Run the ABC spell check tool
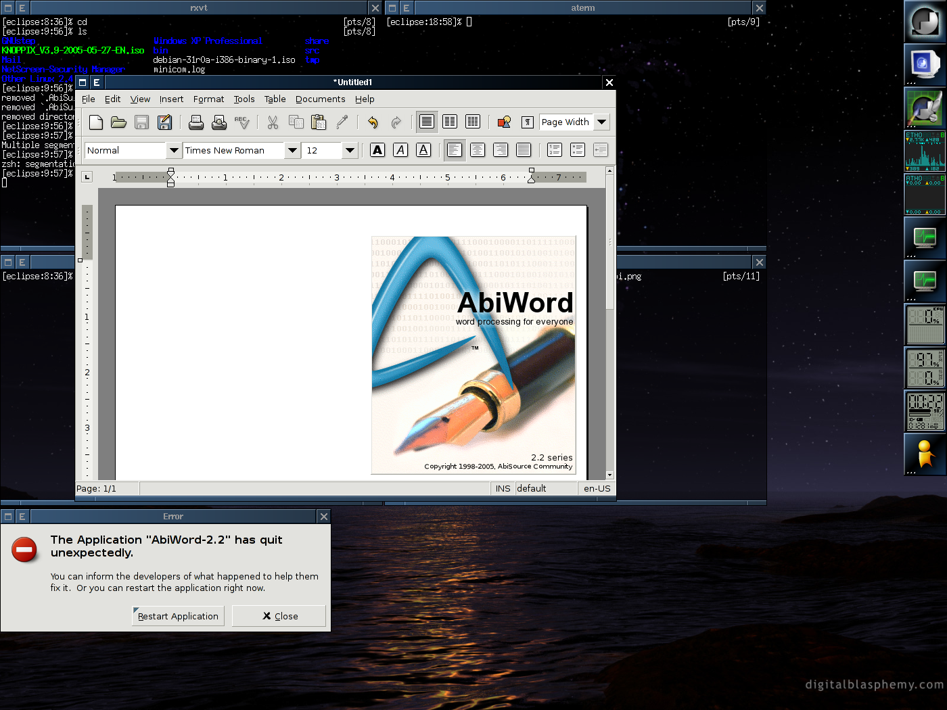 click(241, 122)
